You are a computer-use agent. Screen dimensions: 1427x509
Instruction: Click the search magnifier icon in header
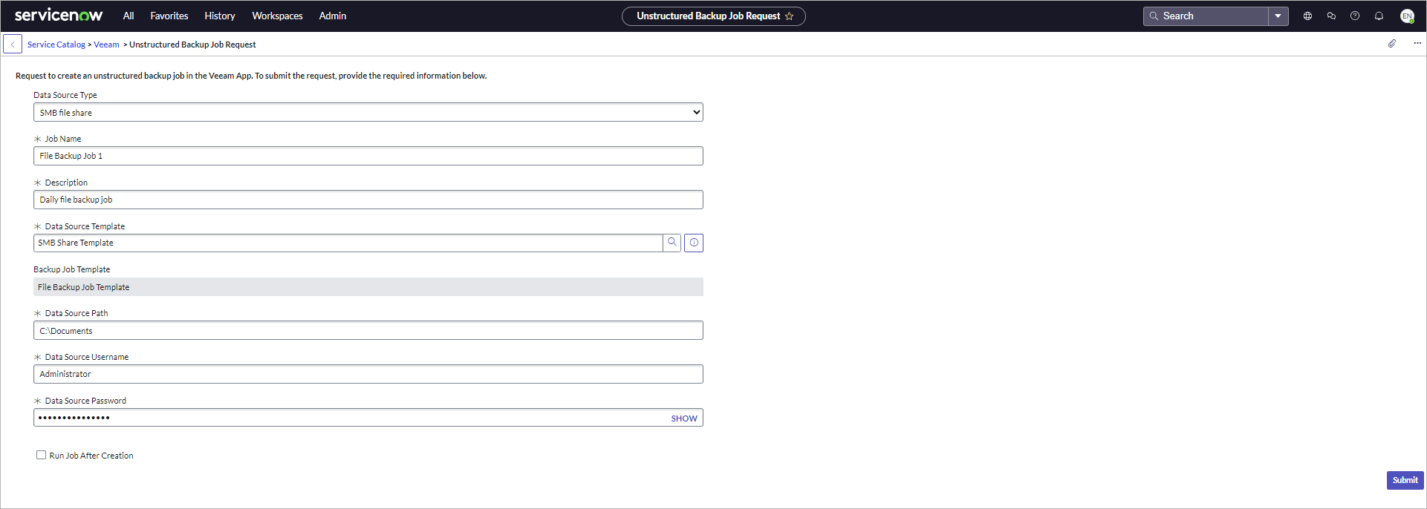pos(1154,16)
